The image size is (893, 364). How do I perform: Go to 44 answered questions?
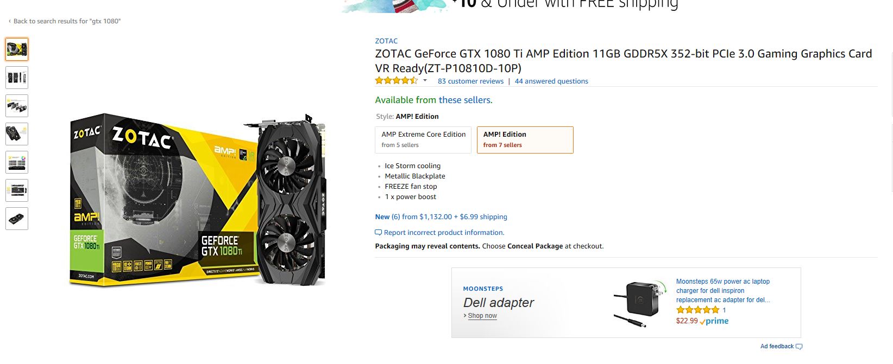[551, 81]
